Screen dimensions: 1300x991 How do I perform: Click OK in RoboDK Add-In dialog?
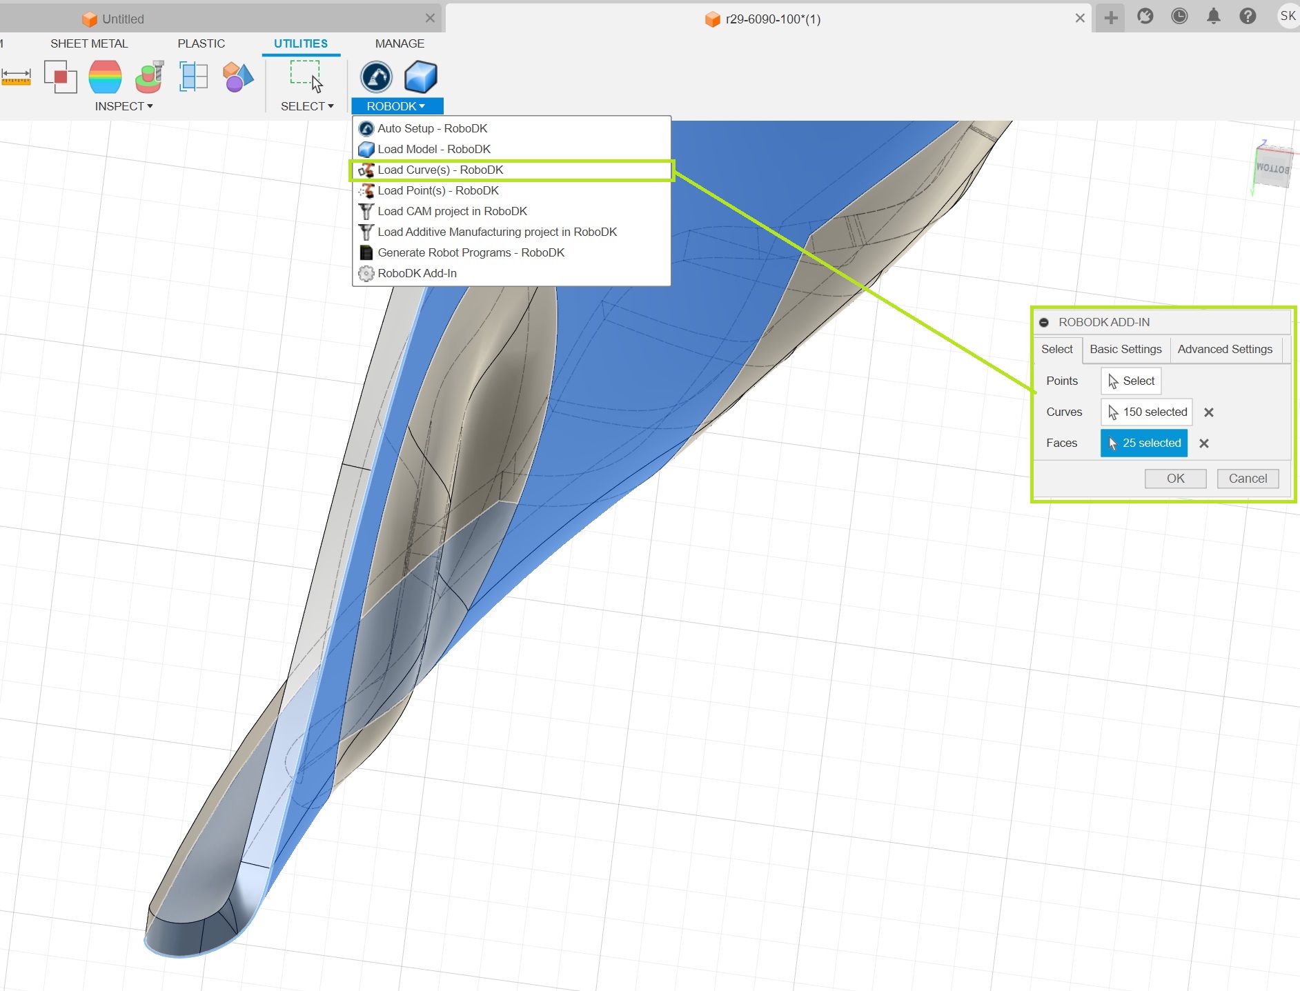(1175, 479)
